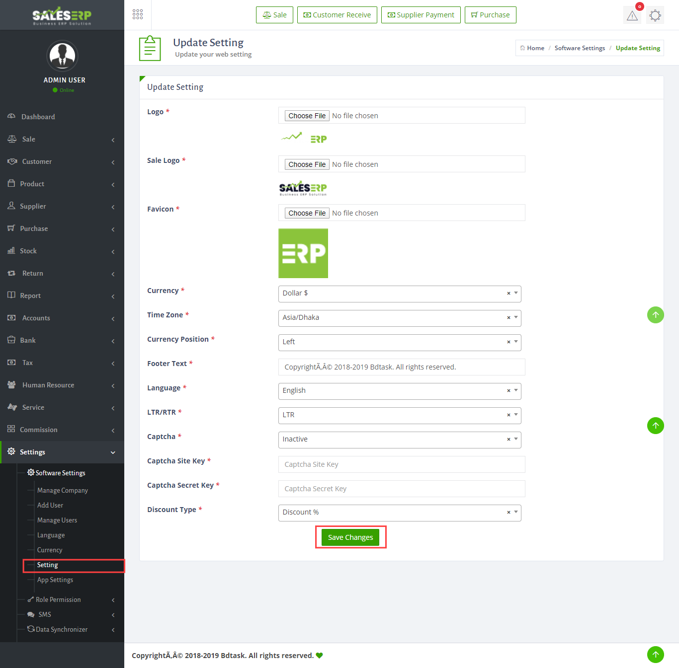The image size is (679, 668).
Task: Click the Home icon in breadcrumb
Action: [522, 48]
